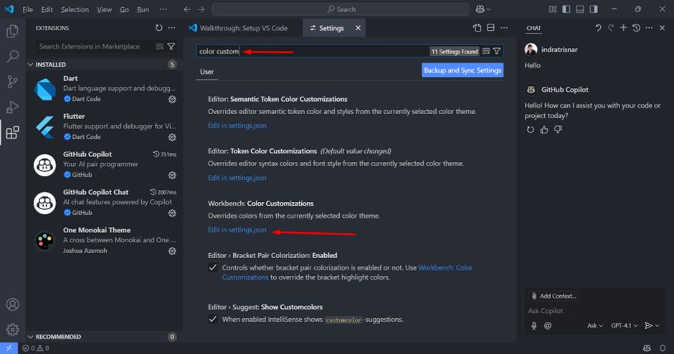
Task: Toggle the secondary side bar layout button
Action: [594, 9]
